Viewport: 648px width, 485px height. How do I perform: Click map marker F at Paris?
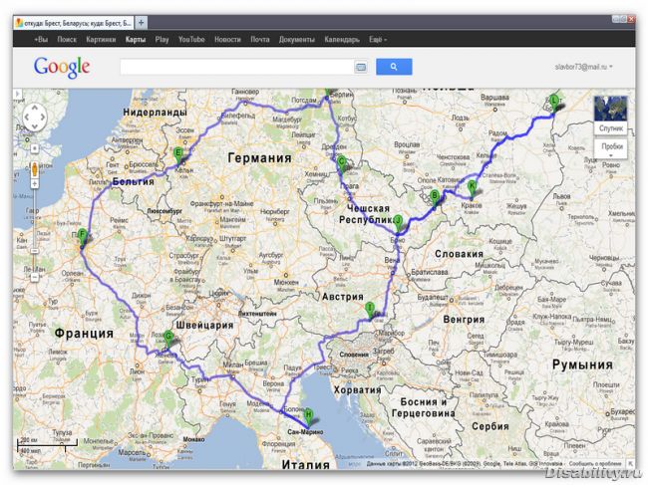click(82, 237)
